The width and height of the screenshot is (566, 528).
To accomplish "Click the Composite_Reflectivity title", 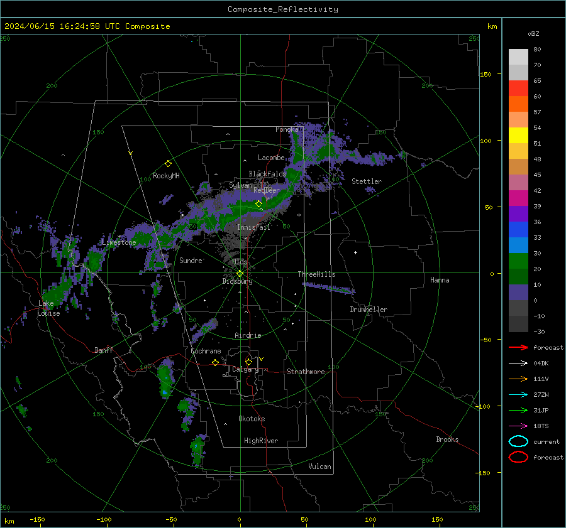I will pos(282,9).
